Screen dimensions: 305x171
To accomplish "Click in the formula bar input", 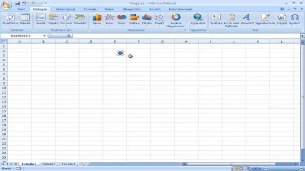I will [x=186, y=36].
